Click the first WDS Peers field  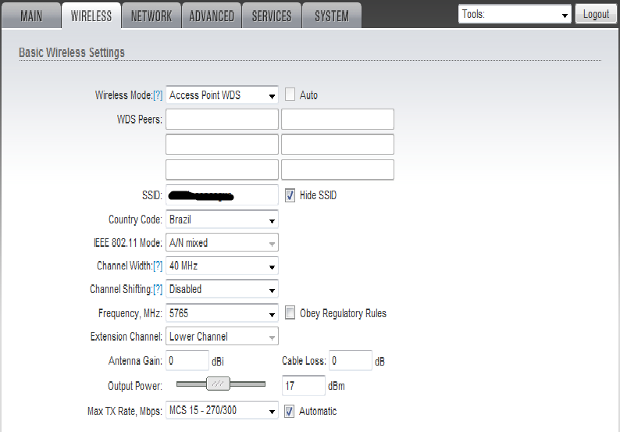click(222, 119)
